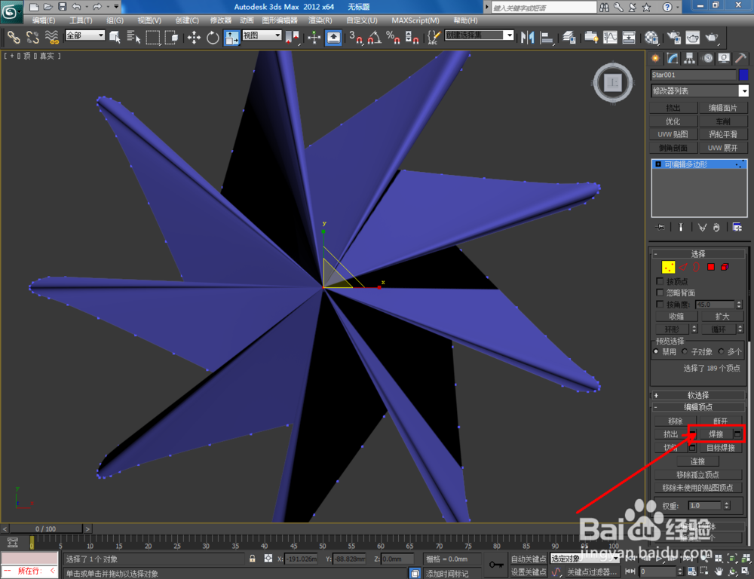Open the Star001 object color swatch
This screenshot has height=579, width=754.
click(x=743, y=75)
